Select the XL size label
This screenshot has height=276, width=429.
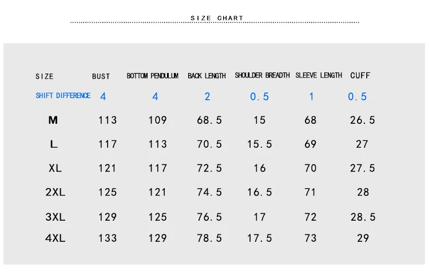[x=55, y=168]
